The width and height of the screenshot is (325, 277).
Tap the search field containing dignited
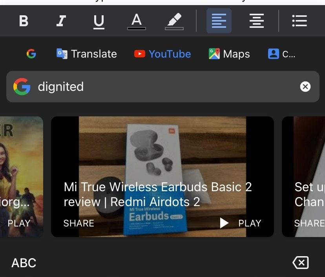point(163,87)
